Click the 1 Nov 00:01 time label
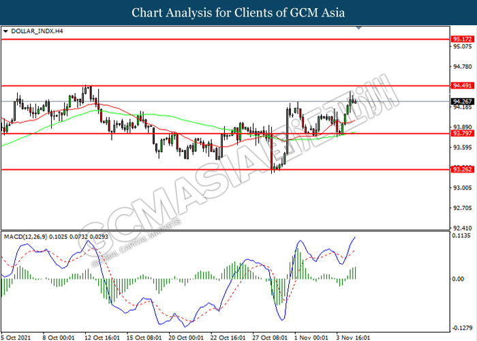The width and height of the screenshot is (477, 341). [311, 338]
